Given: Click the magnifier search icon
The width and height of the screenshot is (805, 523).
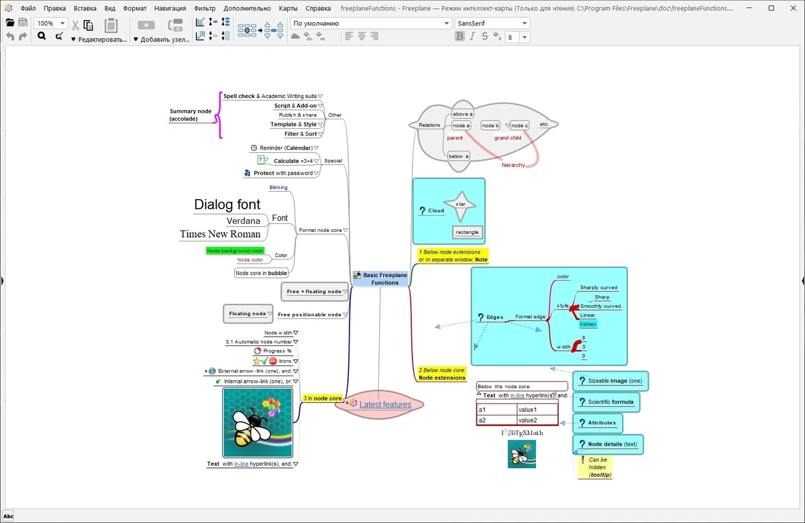Looking at the screenshot, I should pyautogui.click(x=42, y=36).
